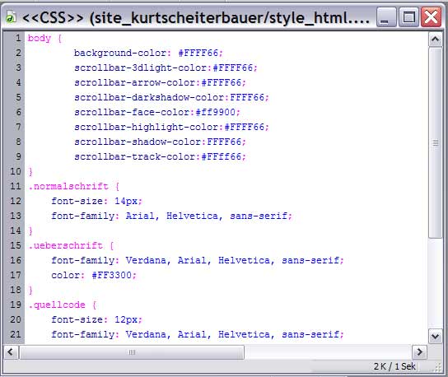The image size is (448, 377).
Task: Click empty vertical track below the thumb
Action: pos(435,283)
